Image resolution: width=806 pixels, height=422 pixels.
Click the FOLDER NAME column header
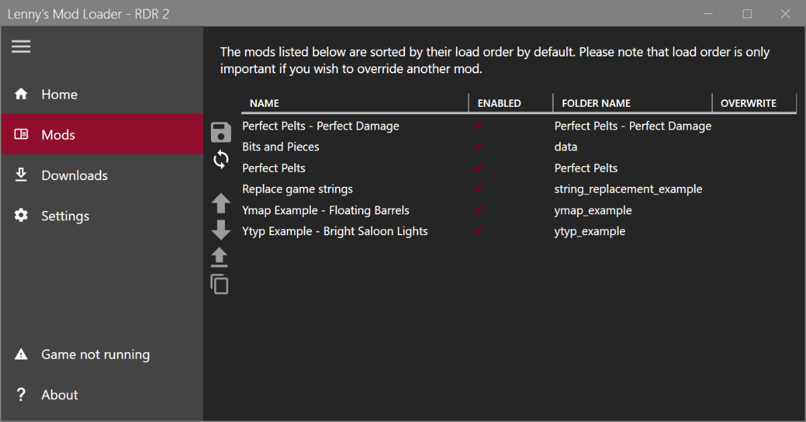click(x=596, y=103)
